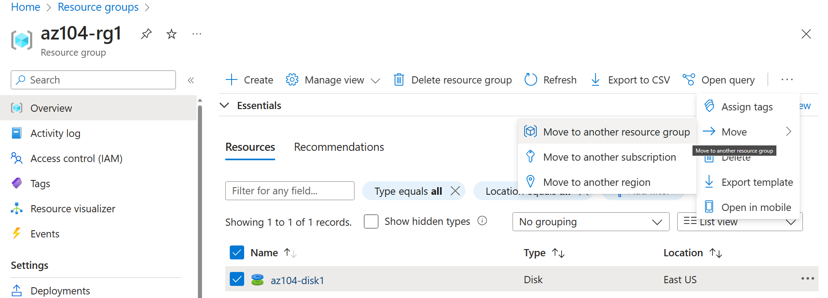Deselect the az104-disk1 row checkbox
Viewport: 828px width, 298px height.
[237, 280]
